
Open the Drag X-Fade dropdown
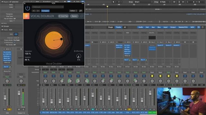pos(165,2)
